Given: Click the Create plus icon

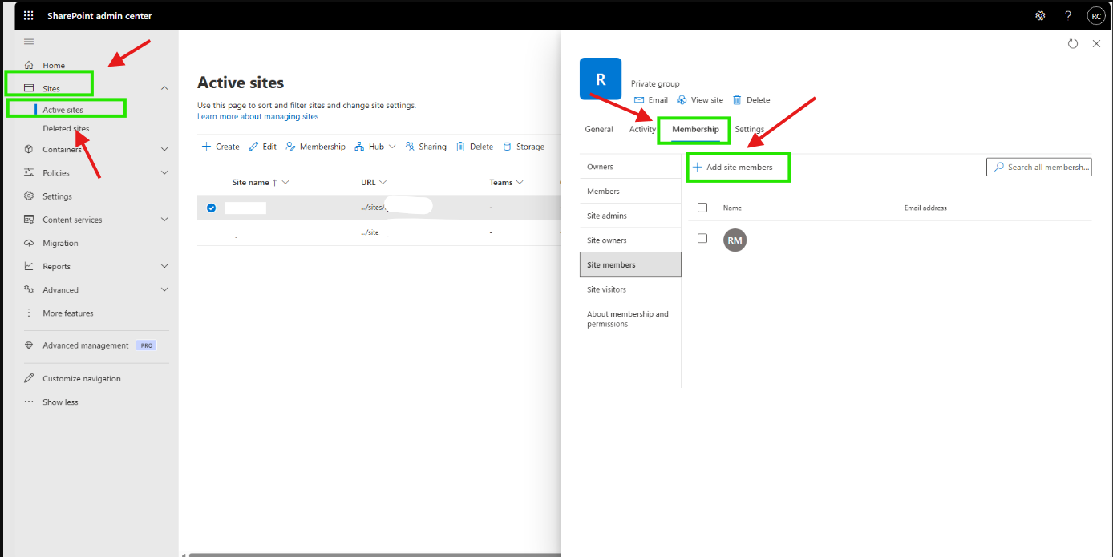Looking at the screenshot, I should (x=206, y=147).
